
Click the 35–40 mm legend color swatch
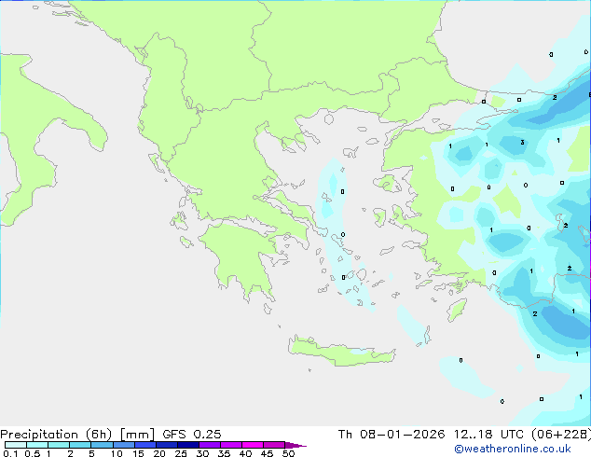[x=230, y=445]
